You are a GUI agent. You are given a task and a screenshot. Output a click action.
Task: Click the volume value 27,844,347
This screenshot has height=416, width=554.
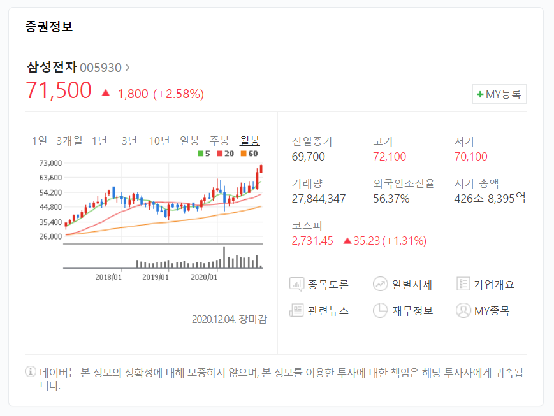tap(318, 199)
